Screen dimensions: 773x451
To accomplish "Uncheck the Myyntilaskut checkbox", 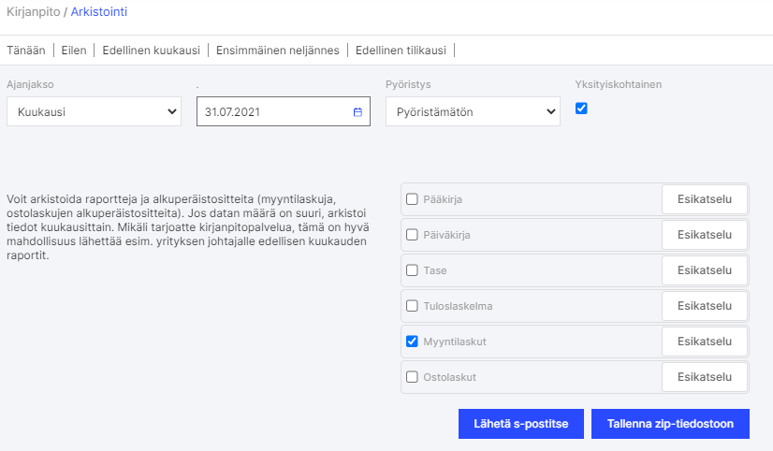I will pyautogui.click(x=412, y=342).
